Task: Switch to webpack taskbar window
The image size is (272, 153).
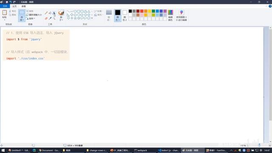Action: pos(141,150)
